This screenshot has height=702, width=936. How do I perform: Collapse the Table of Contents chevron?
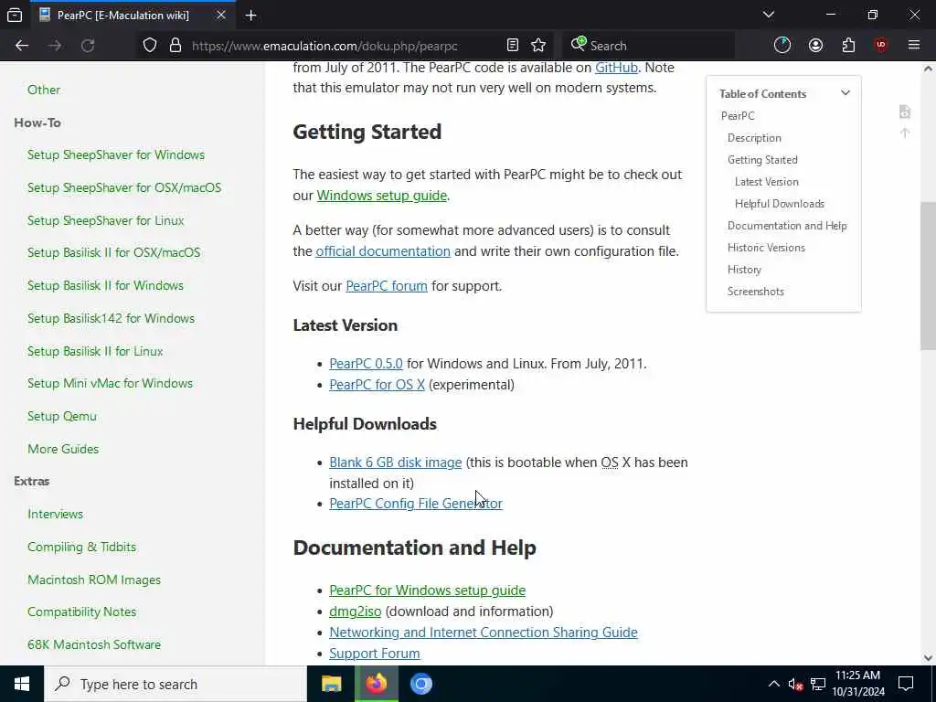[846, 93]
